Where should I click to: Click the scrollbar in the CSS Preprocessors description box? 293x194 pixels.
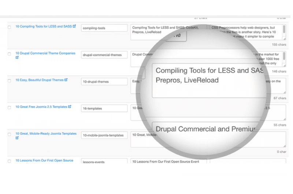click(x=284, y=30)
